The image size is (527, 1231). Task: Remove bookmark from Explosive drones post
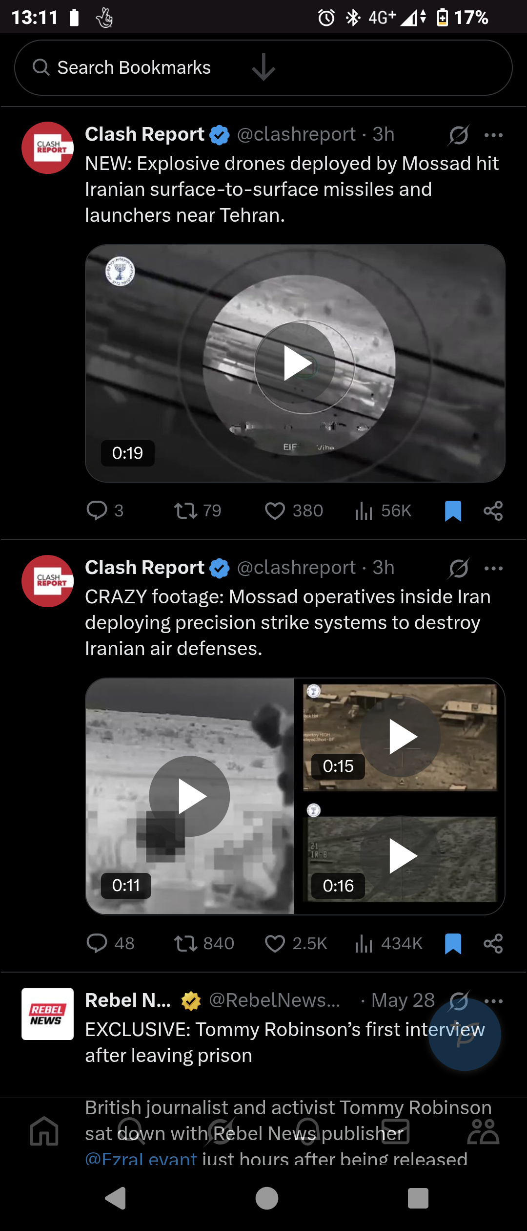click(453, 510)
